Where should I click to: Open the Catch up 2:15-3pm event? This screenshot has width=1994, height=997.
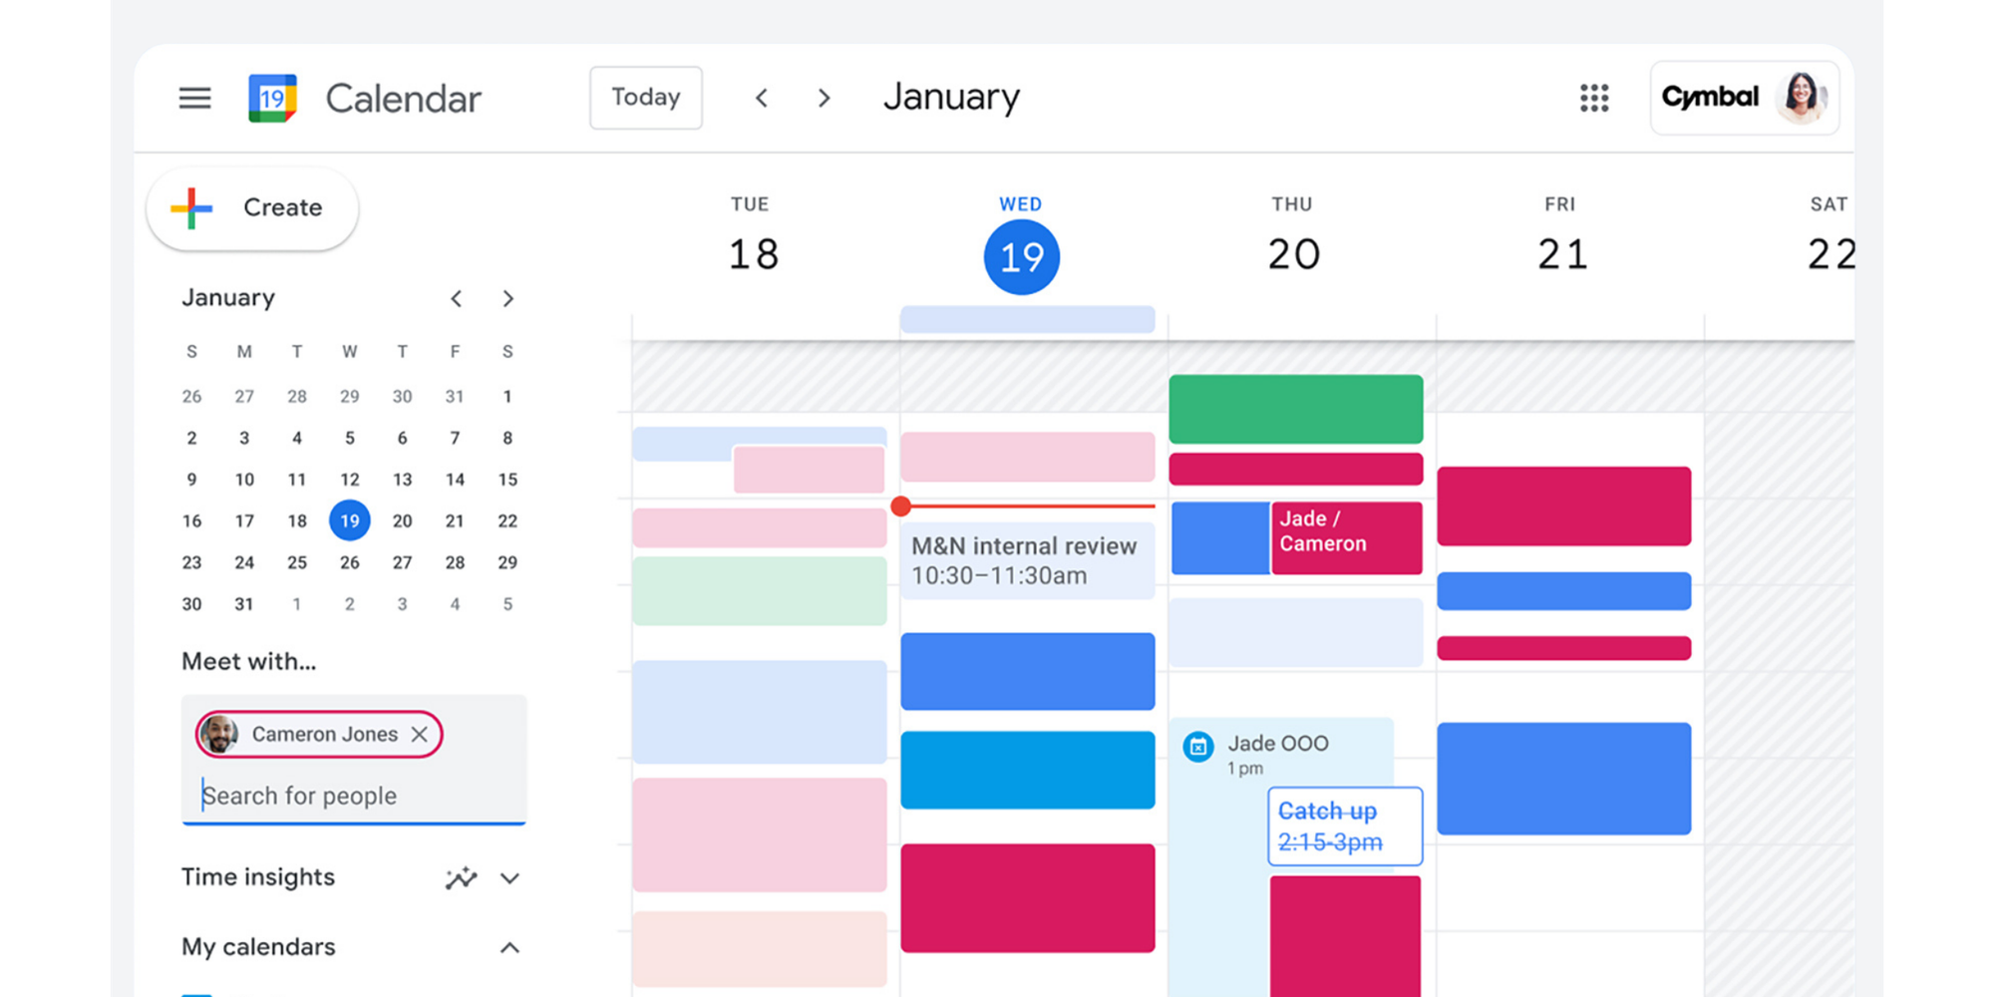(1344, 826)
